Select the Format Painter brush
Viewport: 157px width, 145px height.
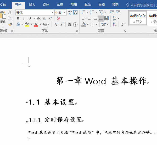click(x=10, y=24)
